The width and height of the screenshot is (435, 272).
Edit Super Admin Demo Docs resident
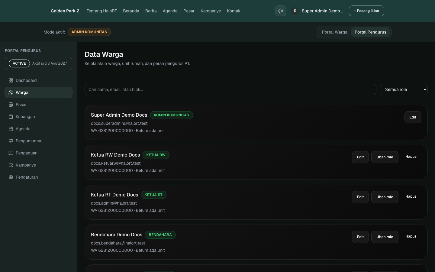coord(413,117)
